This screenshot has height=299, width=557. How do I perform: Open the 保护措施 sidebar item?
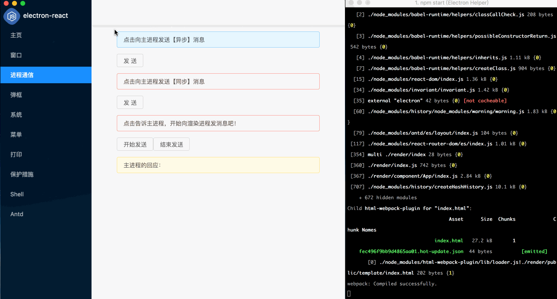click(x=46, y=174)
